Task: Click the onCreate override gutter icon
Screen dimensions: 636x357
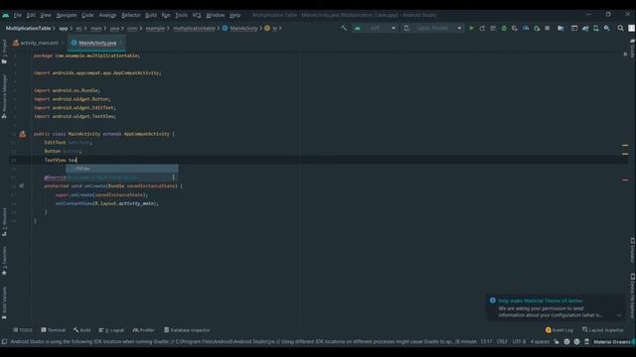Action: coord(22,186)
